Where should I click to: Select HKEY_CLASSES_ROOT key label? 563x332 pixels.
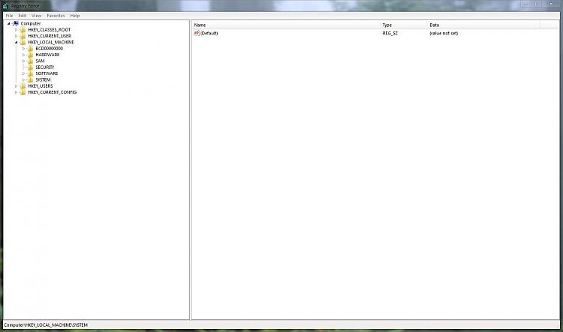click(x=50, y=30)
